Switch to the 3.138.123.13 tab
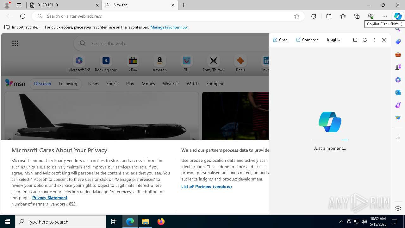The width and height of the screenshot is (405, 228). pos(64,5)
